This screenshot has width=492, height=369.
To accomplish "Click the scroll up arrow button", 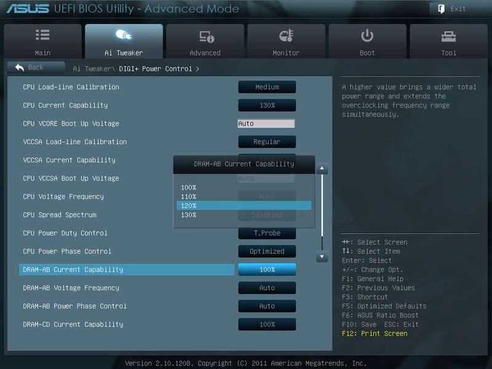I will (x=322, y=169).
